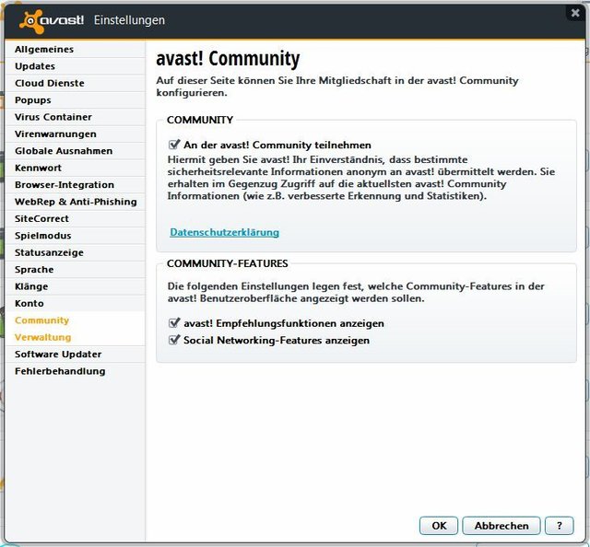Click the COMMUNITY group label
This screenshot has width=590, height=547.
point(200,120)
